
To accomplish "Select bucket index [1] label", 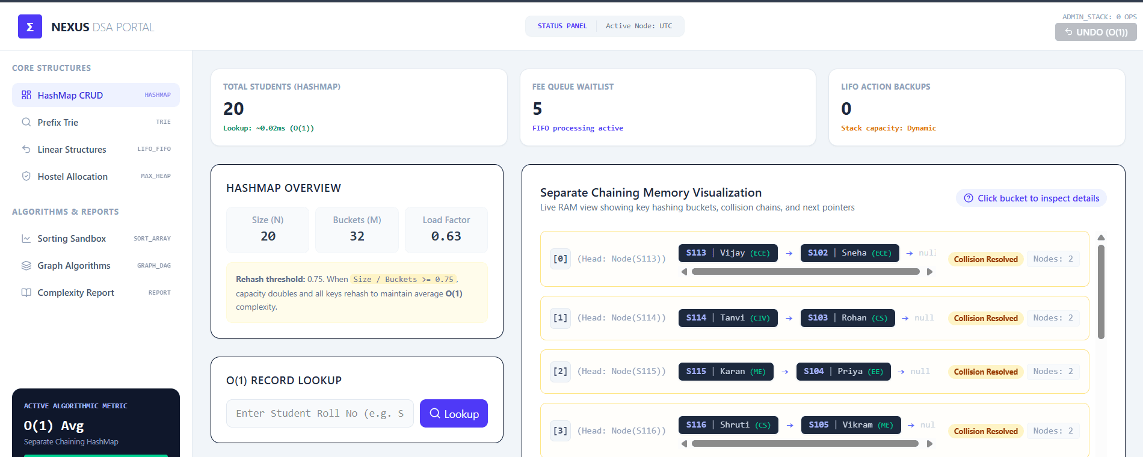I will [560, 318].
